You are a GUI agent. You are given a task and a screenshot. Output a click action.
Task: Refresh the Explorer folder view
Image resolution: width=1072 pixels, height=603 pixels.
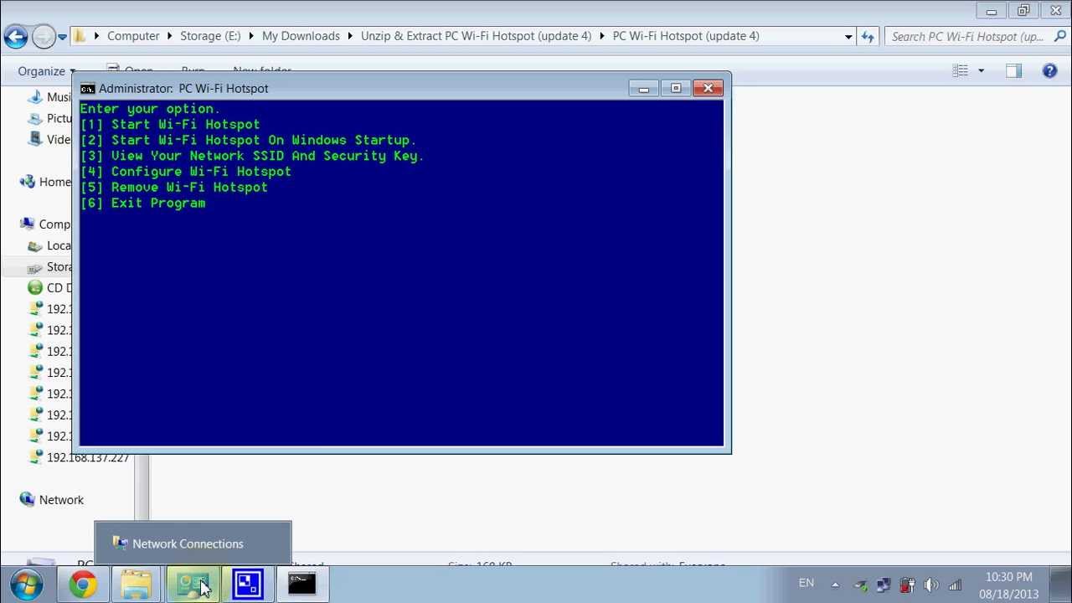pyautogui.click(x=868, y=37)
